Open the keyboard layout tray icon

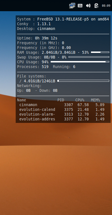pyautogui.click(x=80, y=6)
